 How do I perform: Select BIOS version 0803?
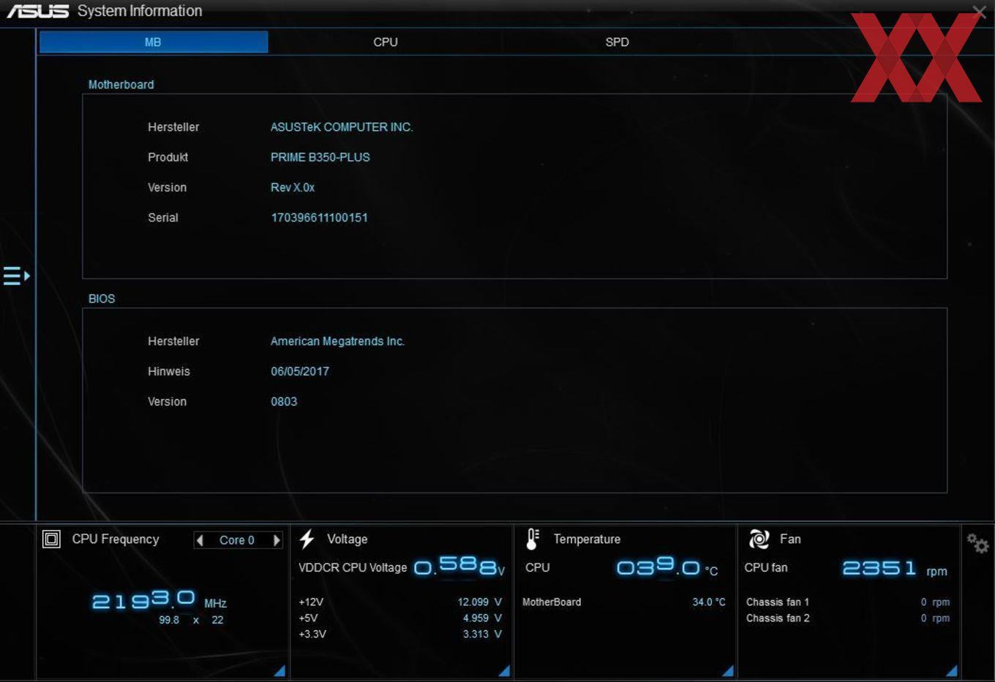pos(284,401)
